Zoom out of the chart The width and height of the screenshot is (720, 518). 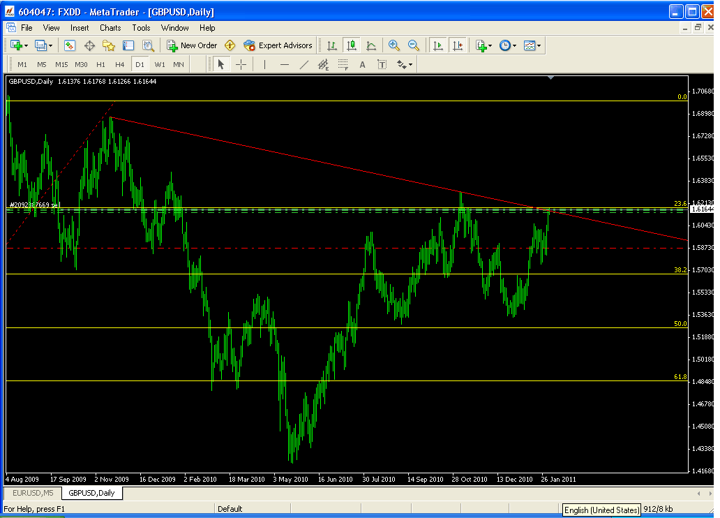pyautogui.click(x=414, y=45)
